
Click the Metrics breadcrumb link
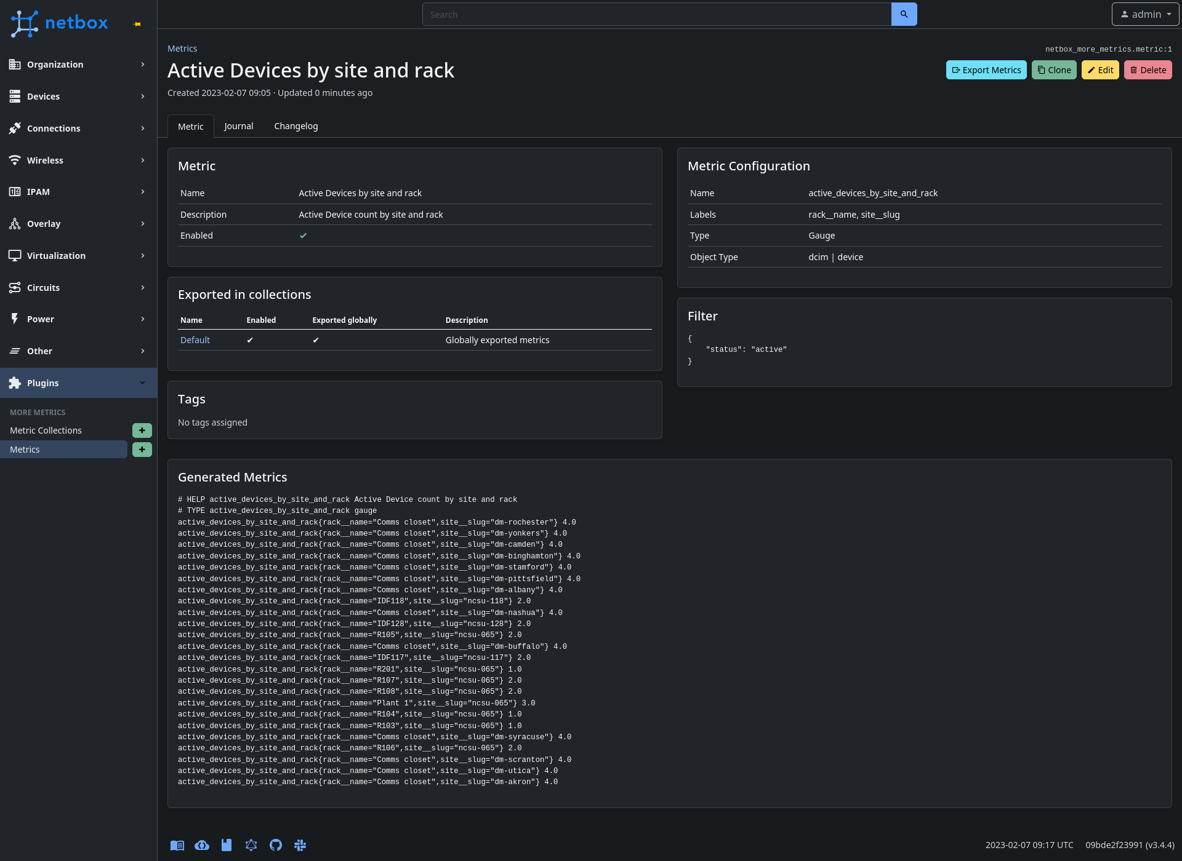182,49
